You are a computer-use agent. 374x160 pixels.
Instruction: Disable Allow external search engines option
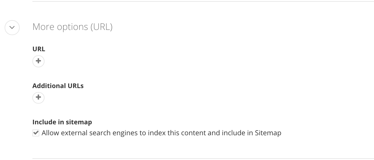(x=36, y=133)
